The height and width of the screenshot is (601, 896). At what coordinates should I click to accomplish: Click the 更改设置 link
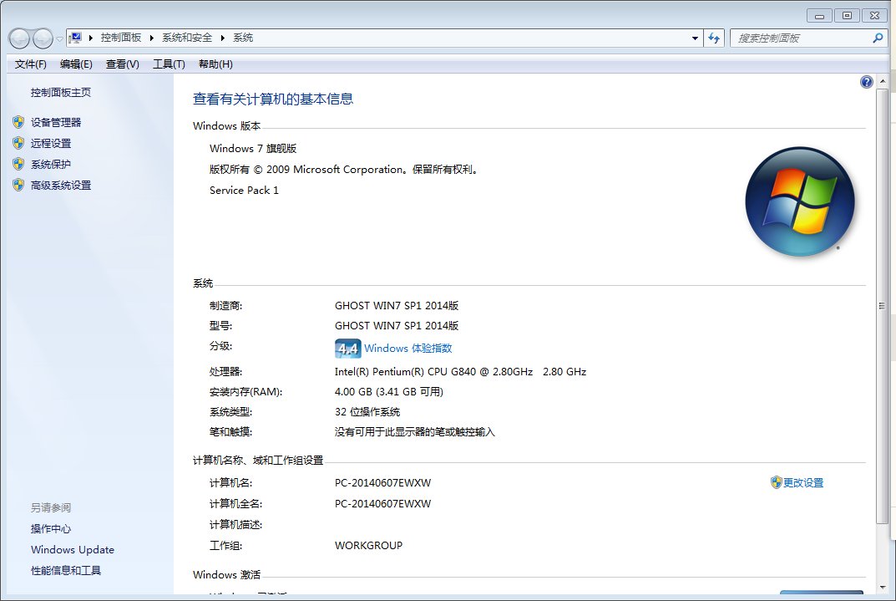click(x=804, y=482)
